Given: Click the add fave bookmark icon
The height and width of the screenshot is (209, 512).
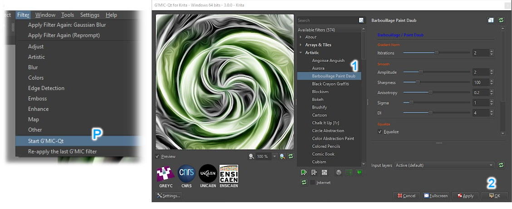Looking at the screenshot, I should (x=304, y=172).
